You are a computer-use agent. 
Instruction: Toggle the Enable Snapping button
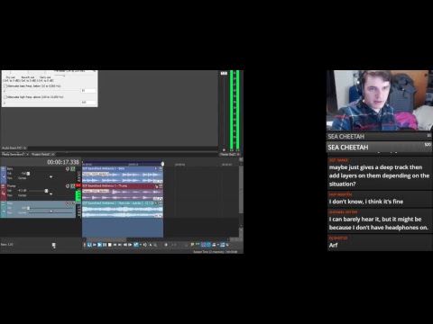203,245
